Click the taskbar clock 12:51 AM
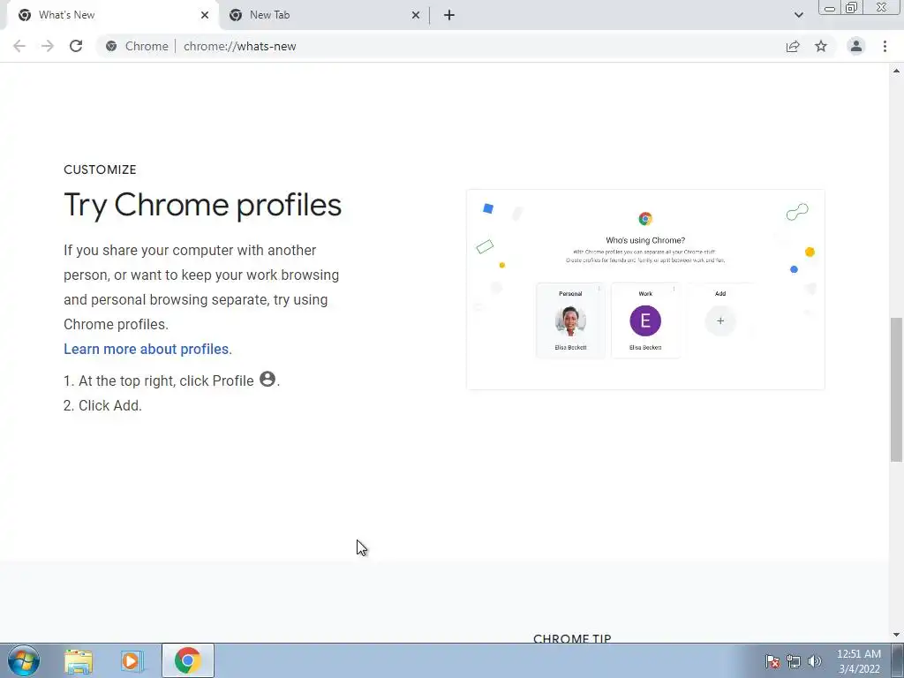 pos(858,661)
